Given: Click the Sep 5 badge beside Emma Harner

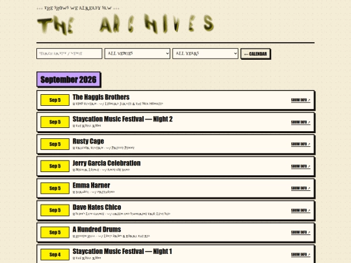Looking at the screenshot, I should [x=55, y=188].
